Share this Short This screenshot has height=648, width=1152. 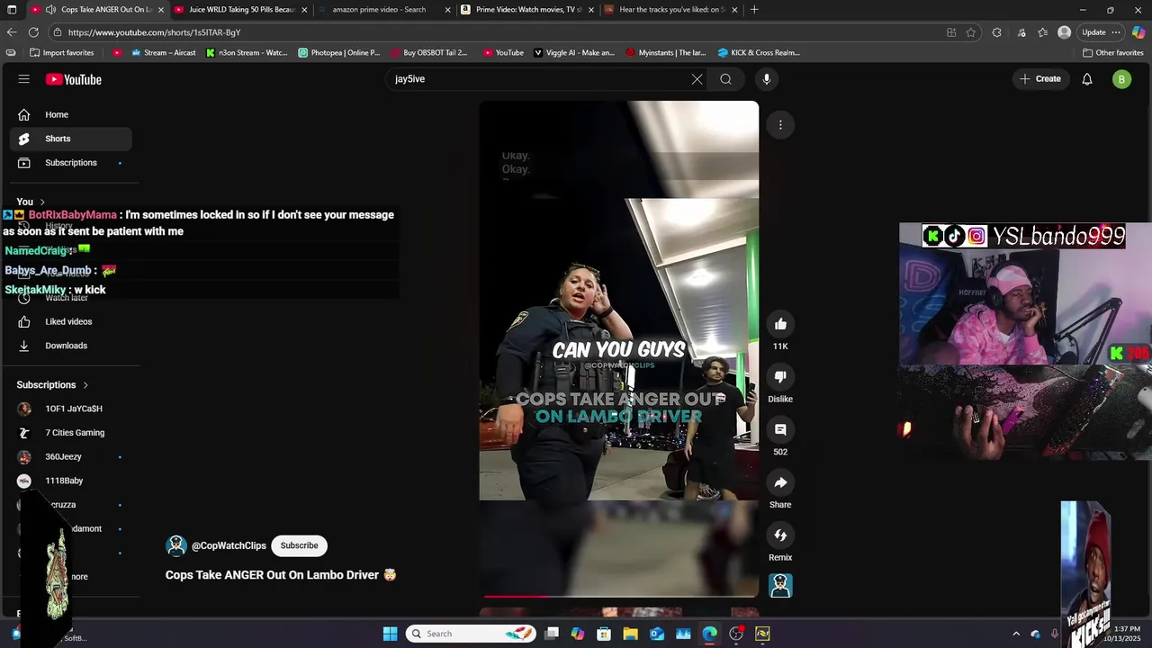tap(780, 483)
